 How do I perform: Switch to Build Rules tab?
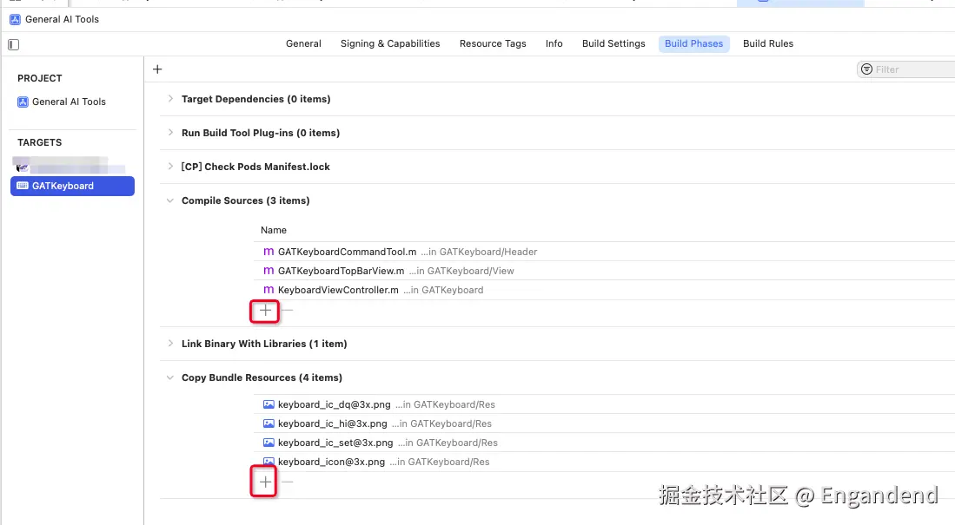pyautogui.click(x=768, y=43)
